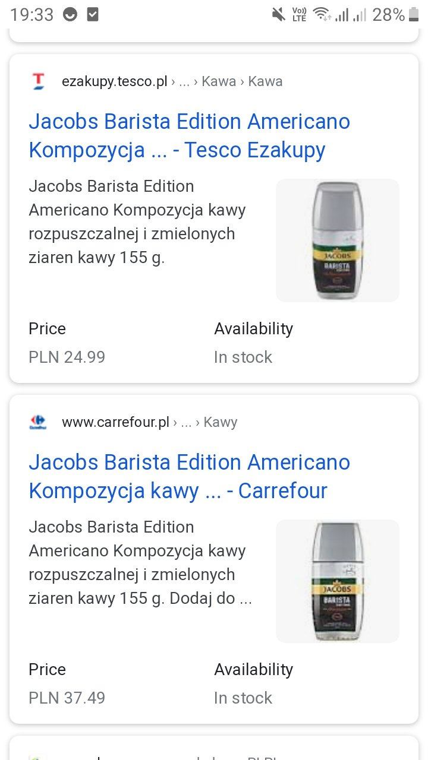Tap the www.carrefour.pl breadcrumb URL
The width and height of the screenshot is (428, 760).
coord(115,422)
